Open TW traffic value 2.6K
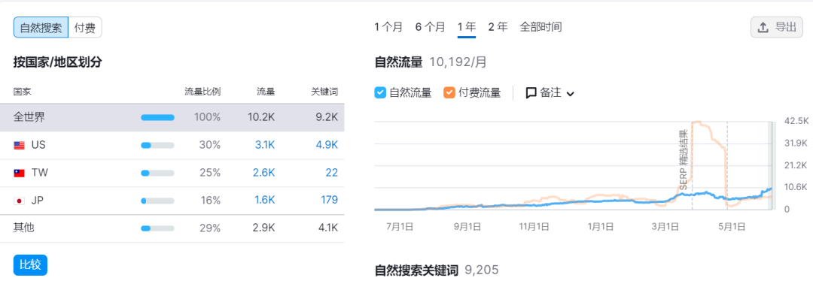 pyautogui.click(x=264, y=173)
